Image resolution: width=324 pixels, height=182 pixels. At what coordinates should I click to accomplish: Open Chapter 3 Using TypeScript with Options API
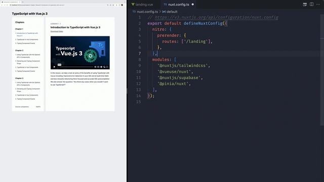coord(28,84)
